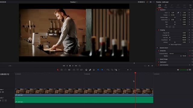The height and width of the screenshot is (108, 193).
Task: Toggle Retain Image Position checkbox
Action: 169,45
